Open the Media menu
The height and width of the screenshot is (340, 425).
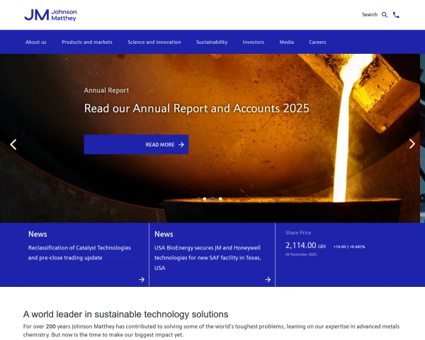286,42
